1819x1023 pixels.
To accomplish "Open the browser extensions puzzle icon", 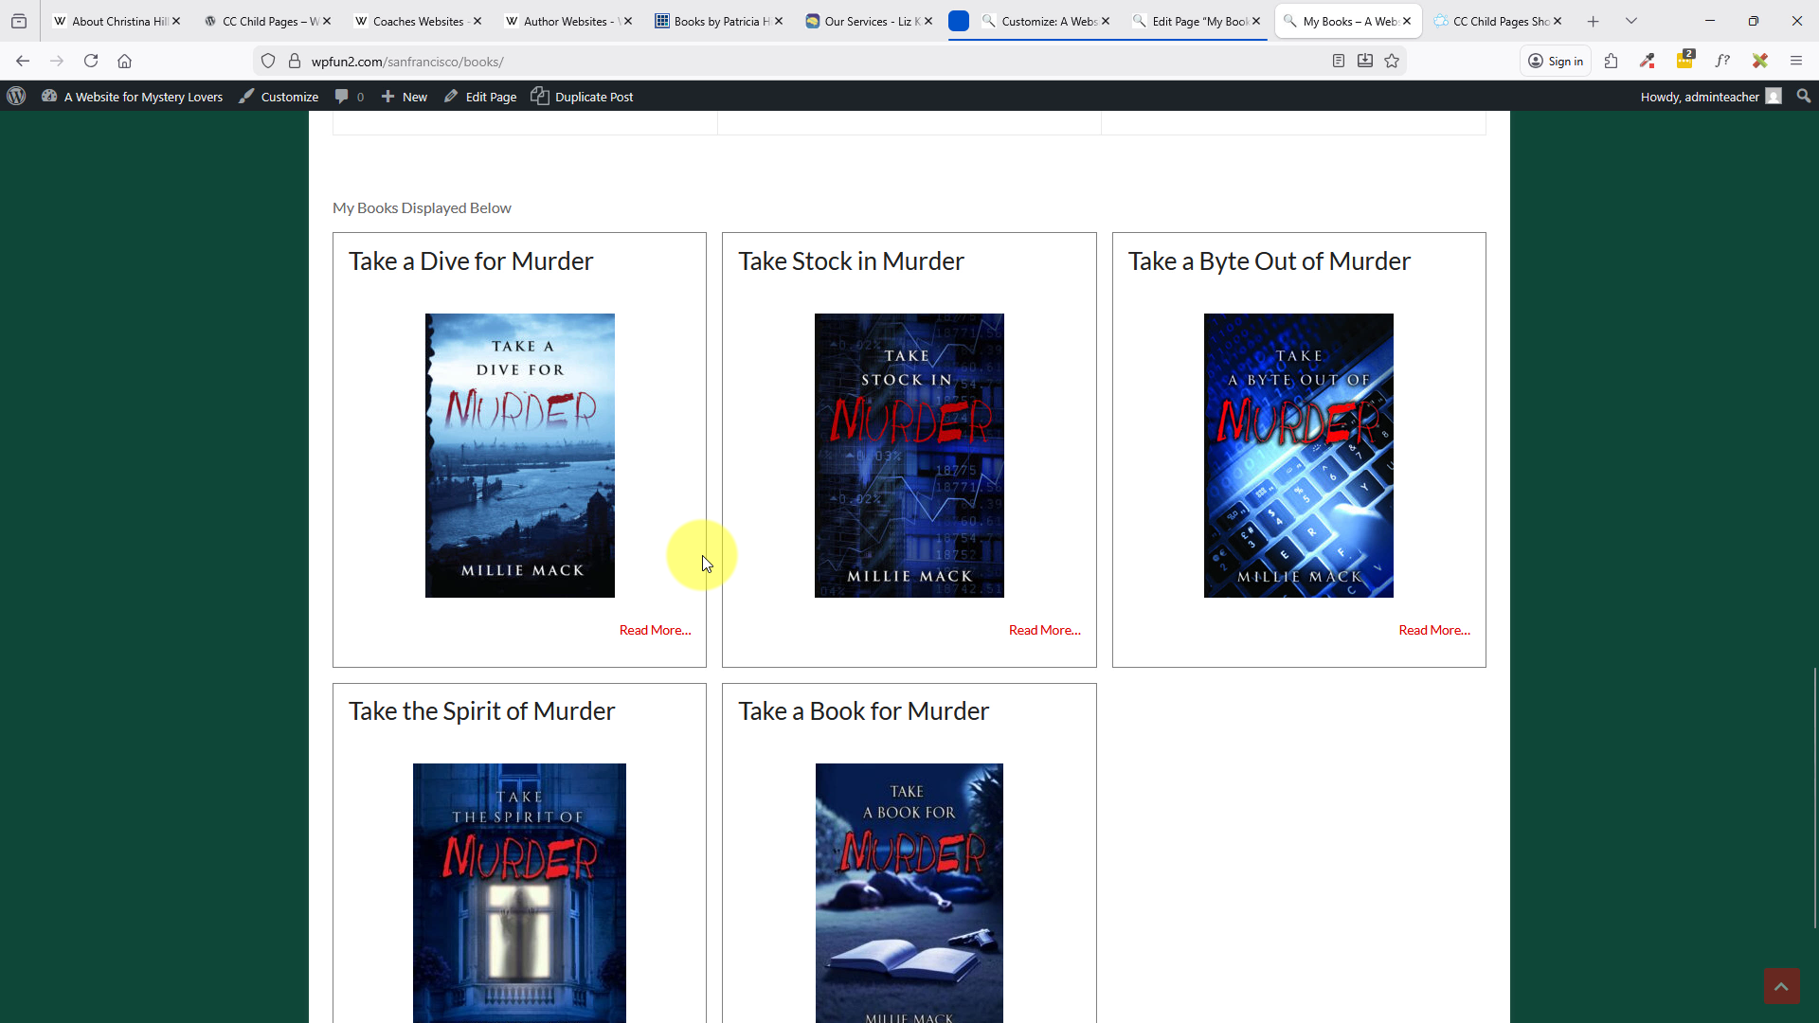I will tap(1611, 61).
